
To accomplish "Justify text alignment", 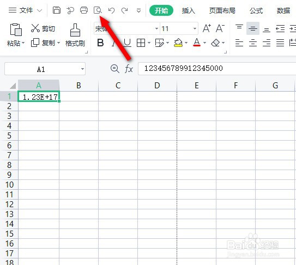I will coord(280,43).
